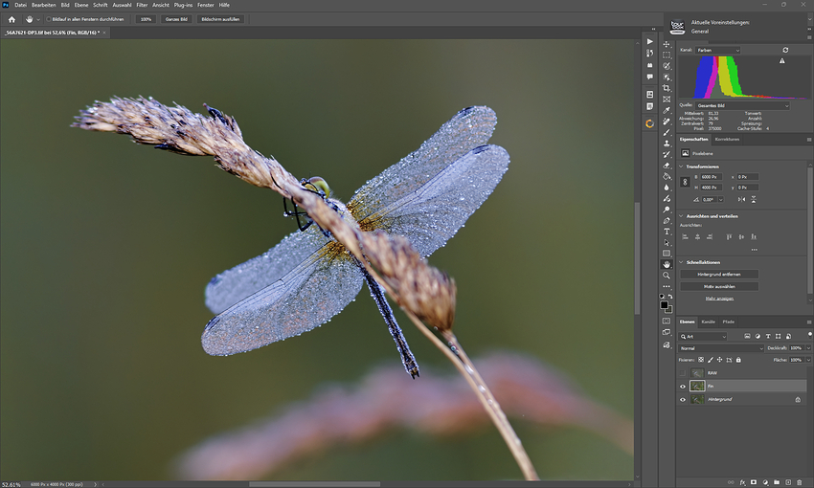
Task: Collapse the 'Ausrichten und verteilen' section
Action: tap(681, 215)
